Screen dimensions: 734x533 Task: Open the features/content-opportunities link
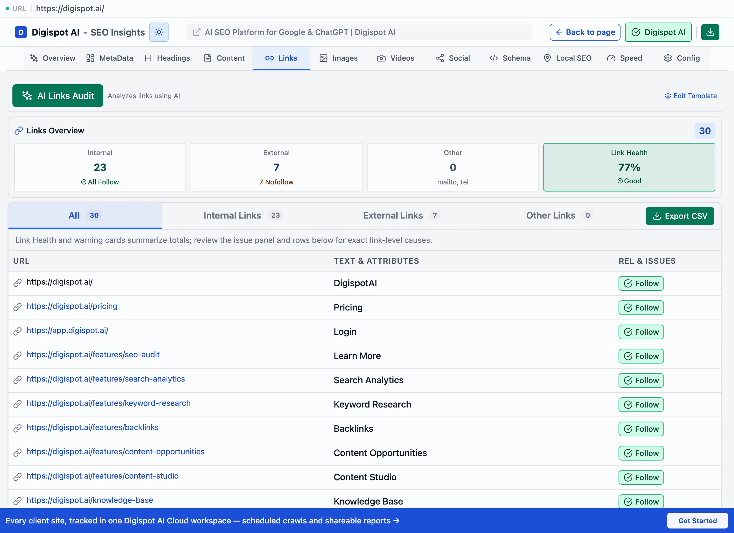coord(115,451)
